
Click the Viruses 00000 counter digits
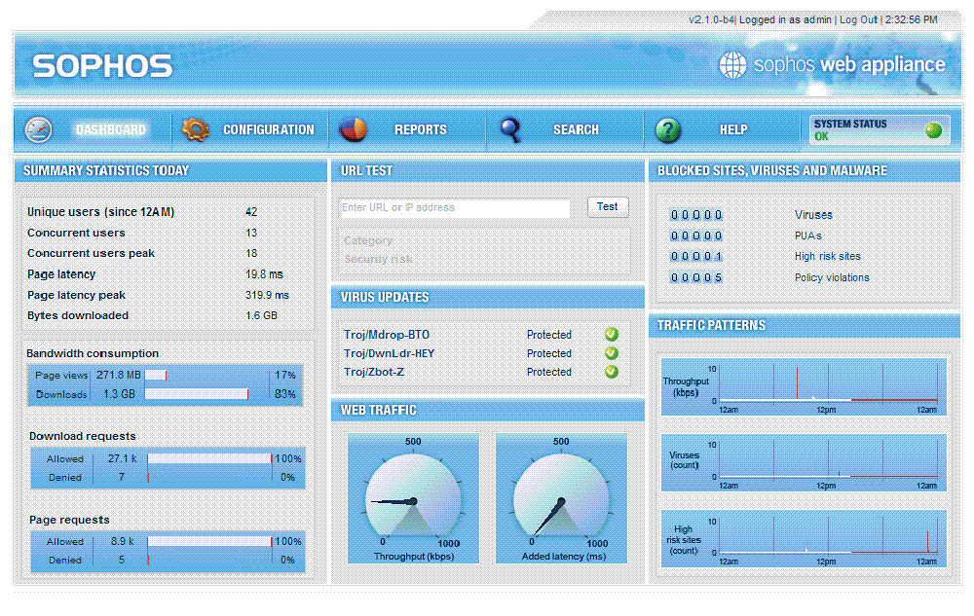pyautogui.click(x=695, y=215)
